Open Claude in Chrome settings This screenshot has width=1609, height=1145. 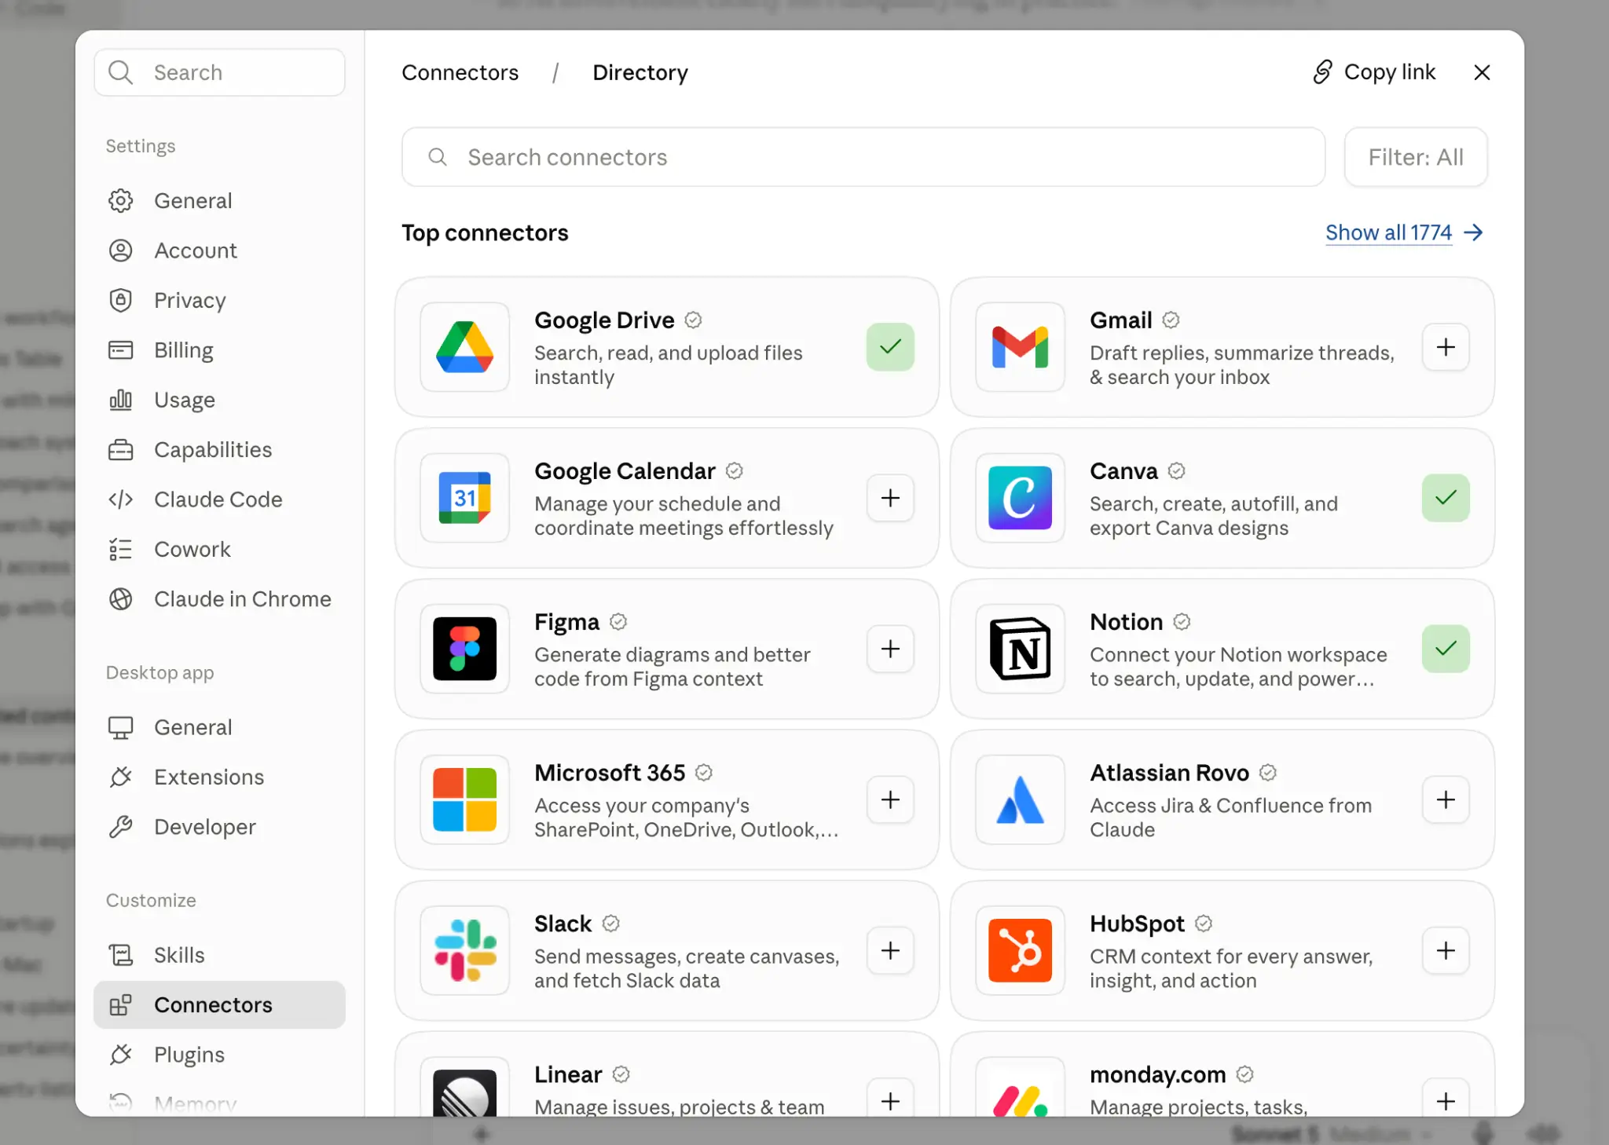click(219, 599)
